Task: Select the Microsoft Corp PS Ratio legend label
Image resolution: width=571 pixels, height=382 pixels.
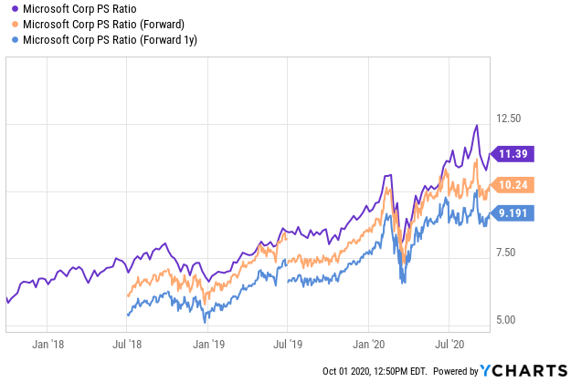Action: 79,9
